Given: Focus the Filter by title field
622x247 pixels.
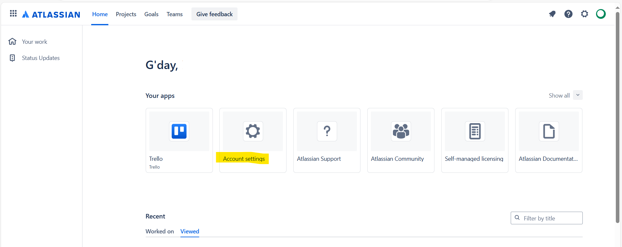Looking at the screenshot, I should point(547,218).
